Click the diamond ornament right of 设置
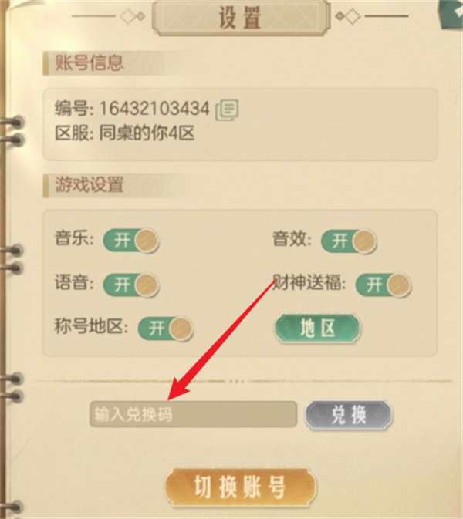The height and width of the screenshot is (519, 463). pos(348,16)
